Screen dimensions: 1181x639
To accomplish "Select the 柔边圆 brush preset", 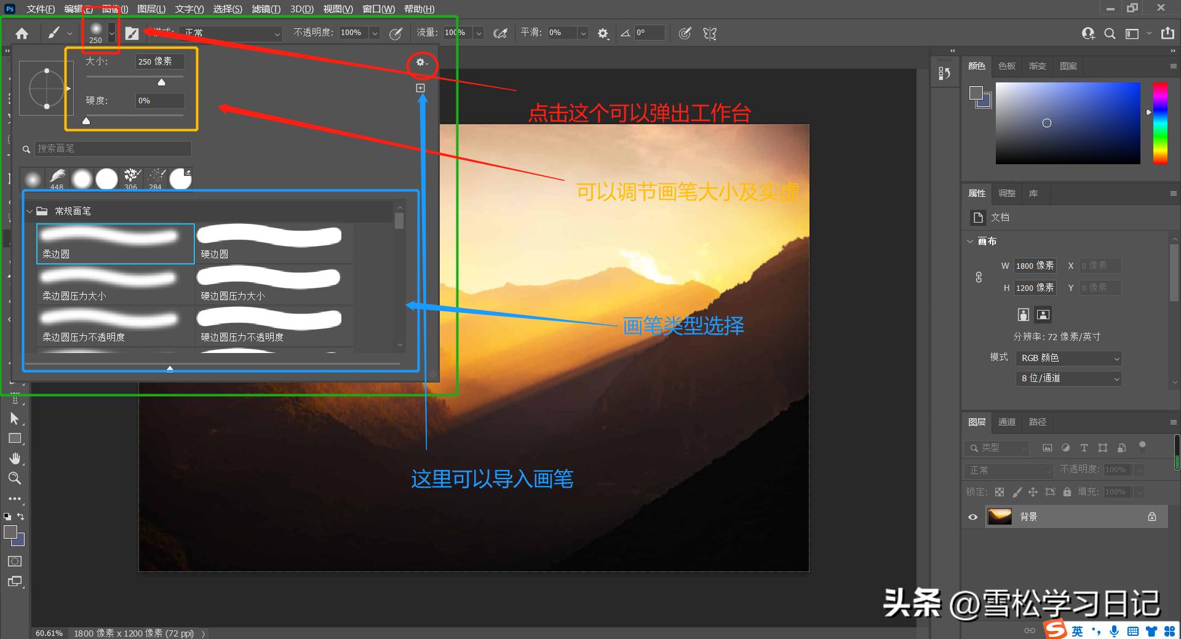I will (115, 244).
